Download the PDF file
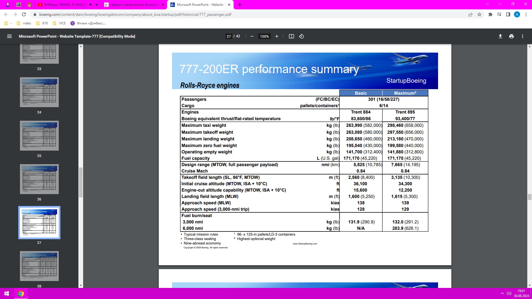Image resolution: width=532 pixels, height=299 pixels. pyautogui.click(x=500, y=36)
